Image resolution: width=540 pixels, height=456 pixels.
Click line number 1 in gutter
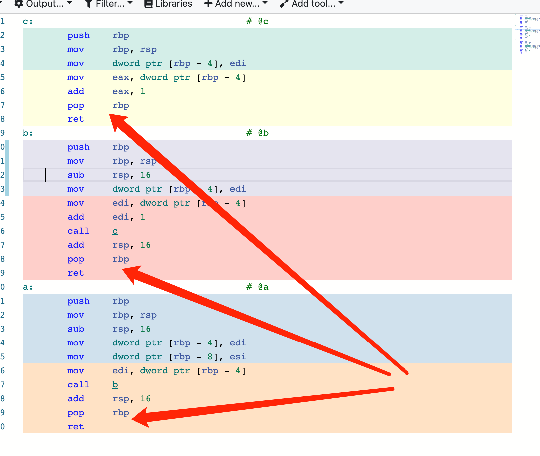3,21
